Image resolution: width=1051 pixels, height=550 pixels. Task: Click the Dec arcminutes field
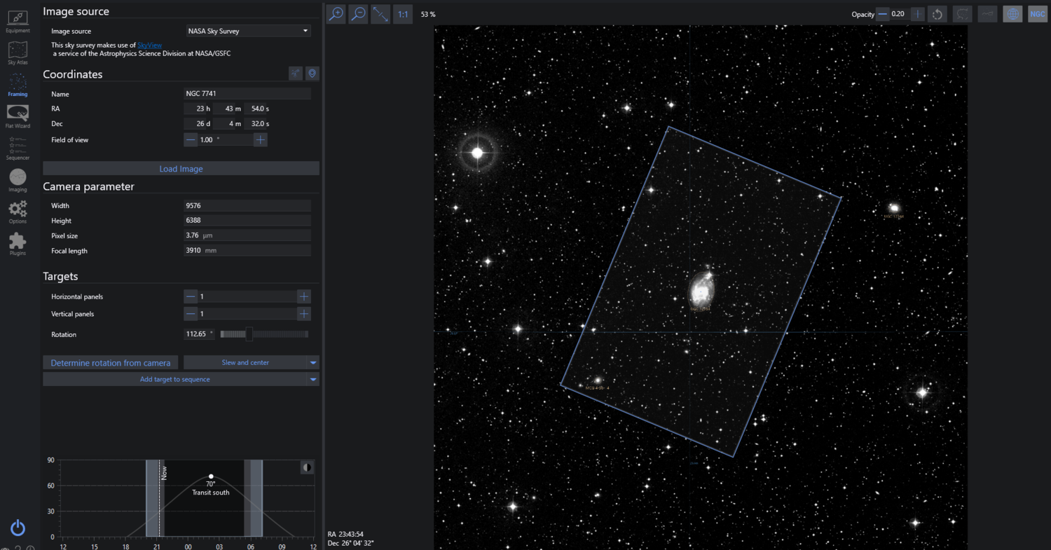point(228,124)
